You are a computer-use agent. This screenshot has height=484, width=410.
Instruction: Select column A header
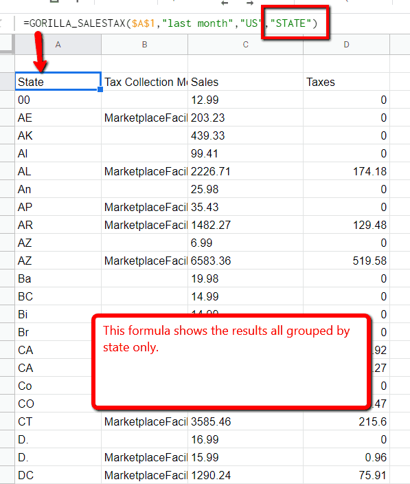point(58,45)
